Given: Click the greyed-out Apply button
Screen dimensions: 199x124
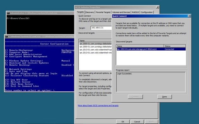Looking at the screenshot, I should point(151,122).
